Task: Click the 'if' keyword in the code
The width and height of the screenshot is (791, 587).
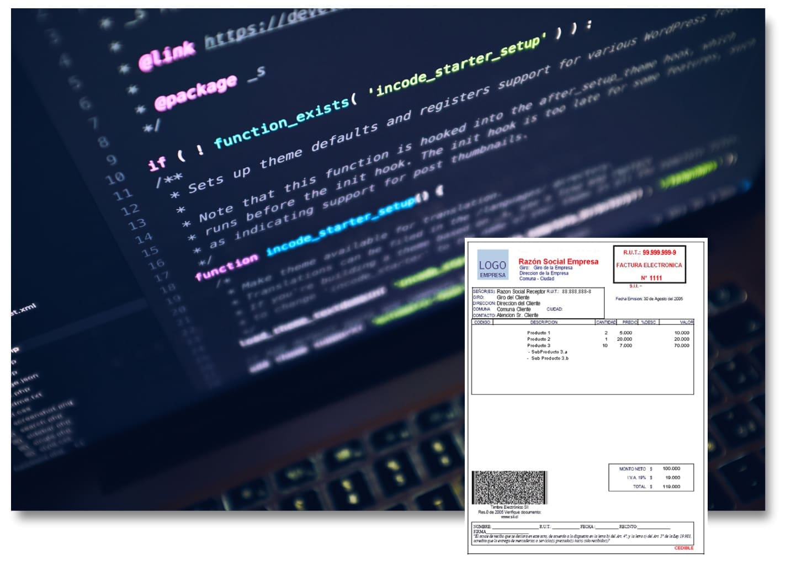Action: tap(157, 163)
